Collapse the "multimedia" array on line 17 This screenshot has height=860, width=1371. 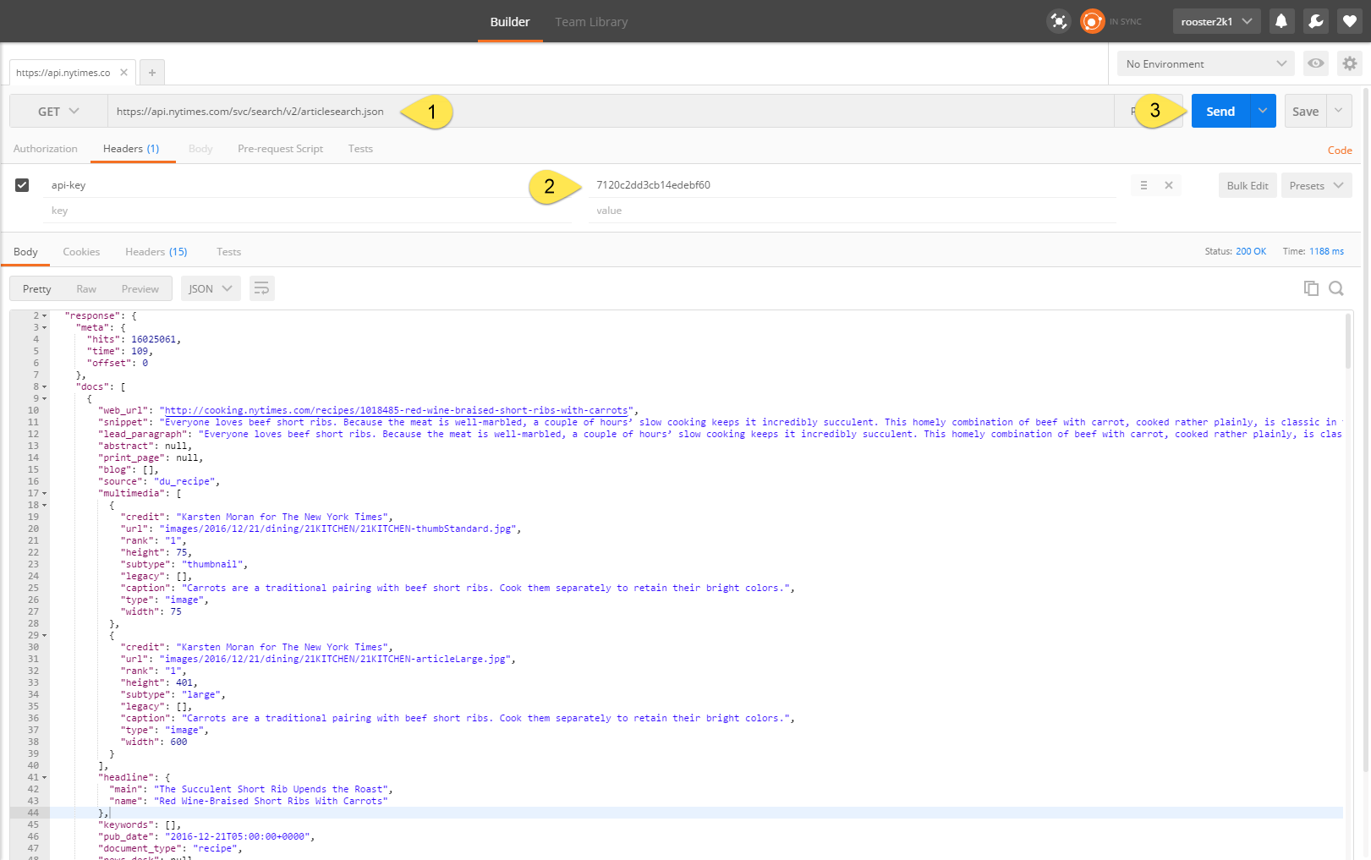pos(45,494)
